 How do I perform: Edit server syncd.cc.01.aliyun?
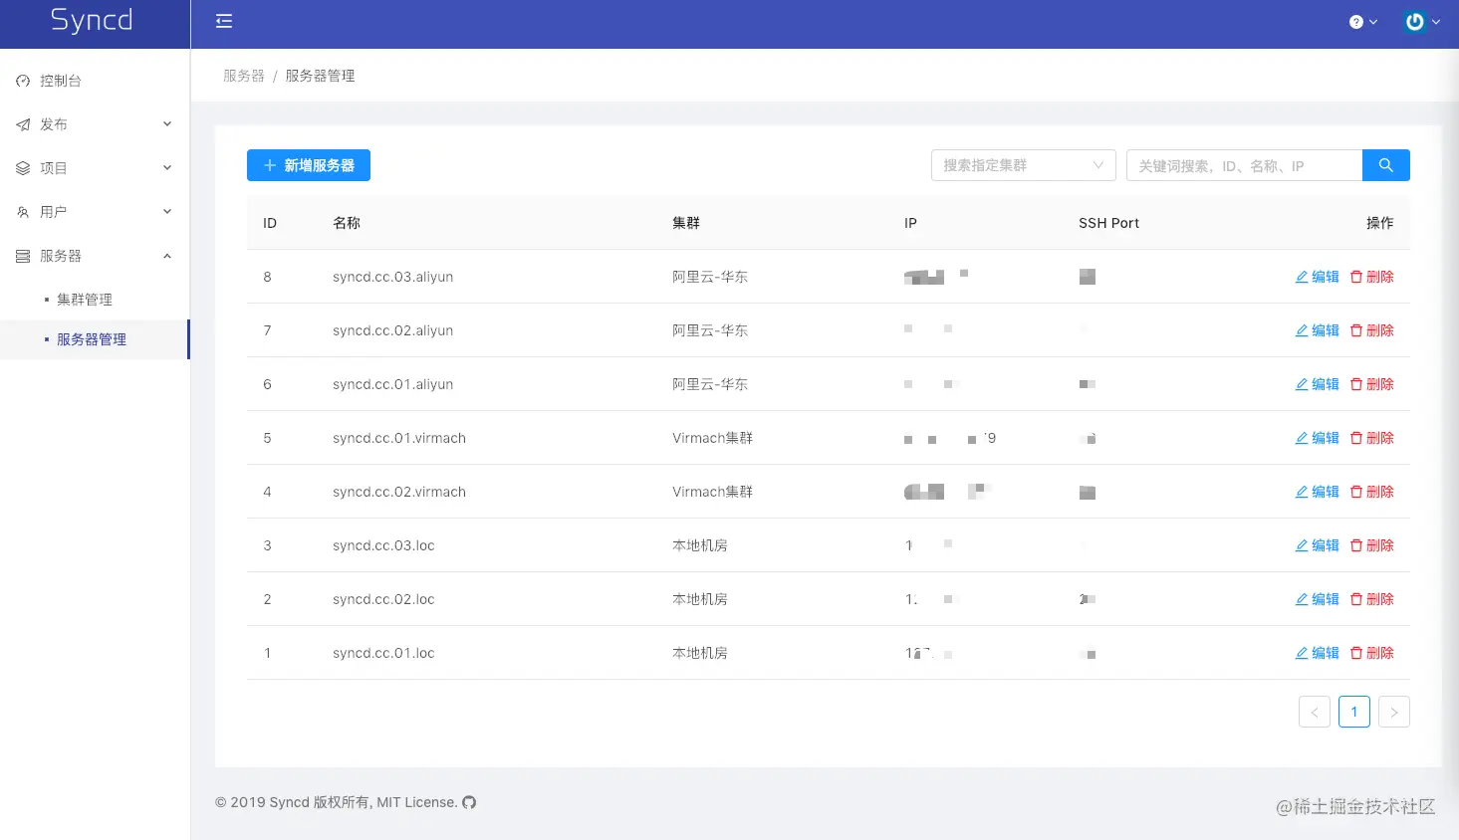(x=1317, y=384)
